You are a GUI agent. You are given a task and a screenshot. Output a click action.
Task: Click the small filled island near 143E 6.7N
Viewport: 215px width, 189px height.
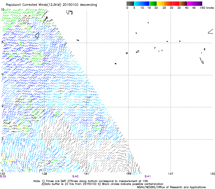click(x=116, y=64)
